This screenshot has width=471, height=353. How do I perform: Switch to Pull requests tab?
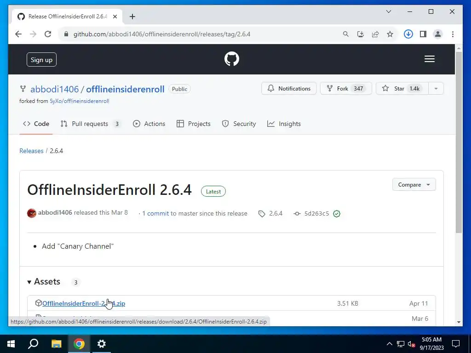point(91,124)
